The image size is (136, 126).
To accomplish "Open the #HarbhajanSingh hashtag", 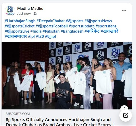I will 20,21.
